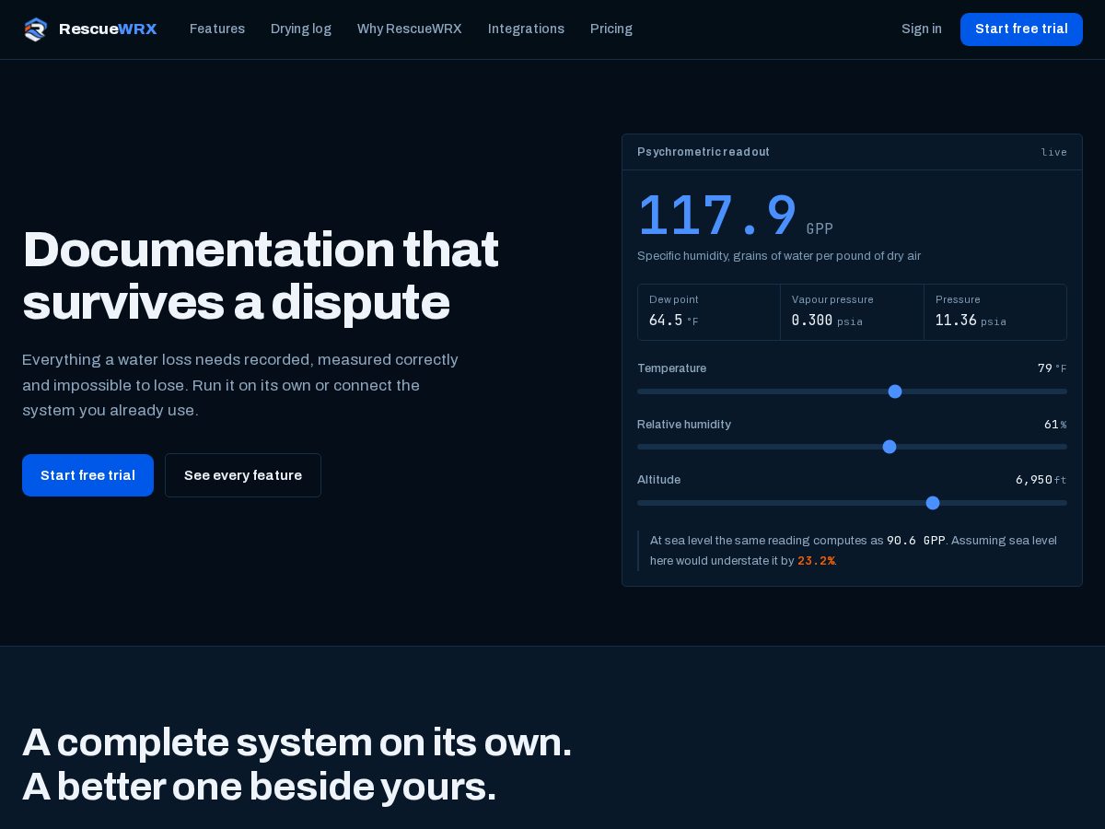The image size is (1105, 829).
Task: Click the Altitude slider handle
Action: pyautogui.click(x=933, y=503)
